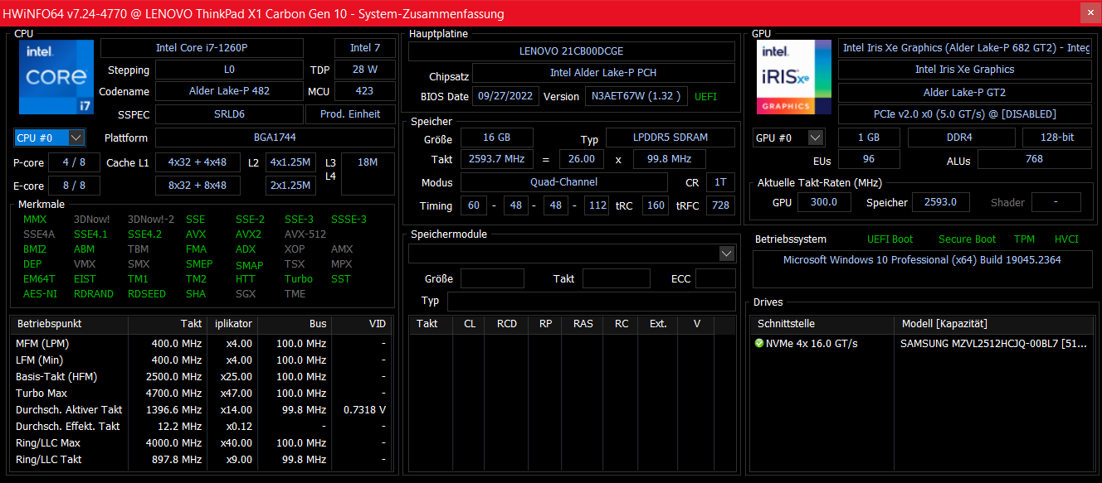Click the E-core count 8 / 8
This screenshot has height=483, width=1102.
tap(73, 186)
